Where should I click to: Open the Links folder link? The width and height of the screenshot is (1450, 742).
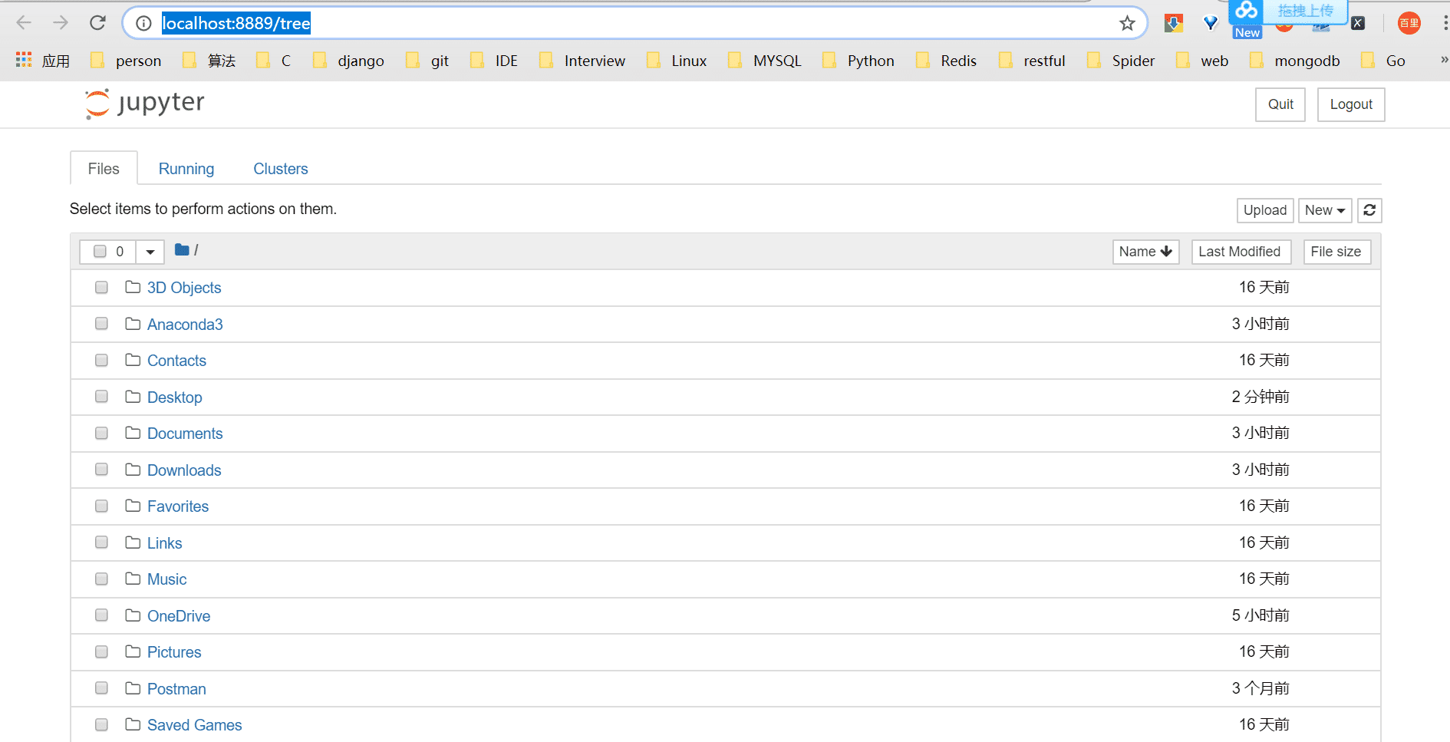(164, 543)
